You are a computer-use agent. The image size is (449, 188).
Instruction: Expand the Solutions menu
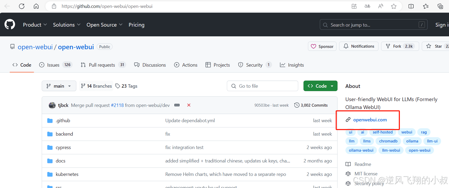coord(67,25)
